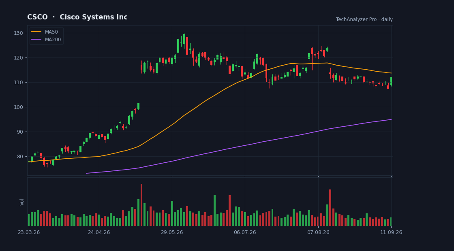The height and width of the screenshot is (251, 454).
Task: Click the 110 price axis label
Action: [19, 83]
